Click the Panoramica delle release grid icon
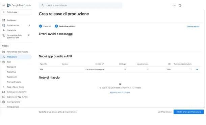This screenshot has height=125, width=206. point(4,52)
